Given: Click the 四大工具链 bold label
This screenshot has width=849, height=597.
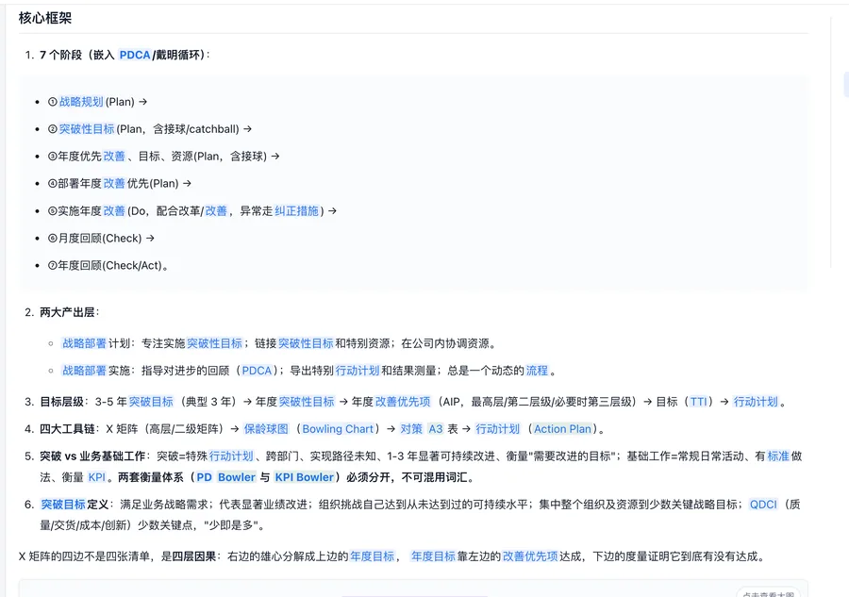Looking at the screenshot, I should (67, 429).
